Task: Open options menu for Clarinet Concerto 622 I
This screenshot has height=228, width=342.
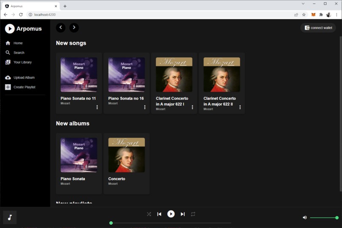Action: coord(192,107)
